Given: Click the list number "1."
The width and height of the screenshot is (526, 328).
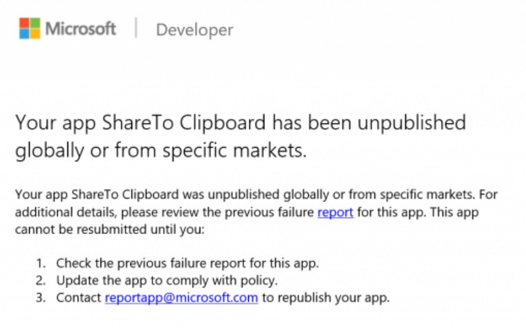Looking at the screenshot, I should tap(42, 263).
